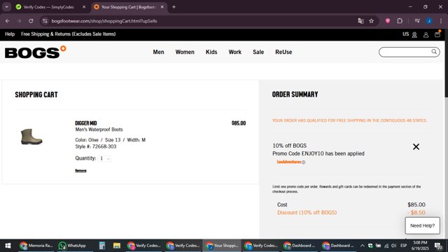Open the media control icon in toolbar
The width and height of the screenshot is (448, 252).
pos(417,20)
